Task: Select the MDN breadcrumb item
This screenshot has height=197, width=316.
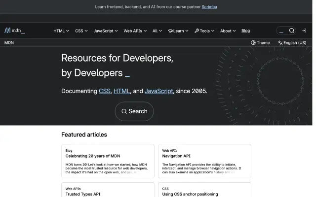Action: pyautogui.click(x=9, y=43)
